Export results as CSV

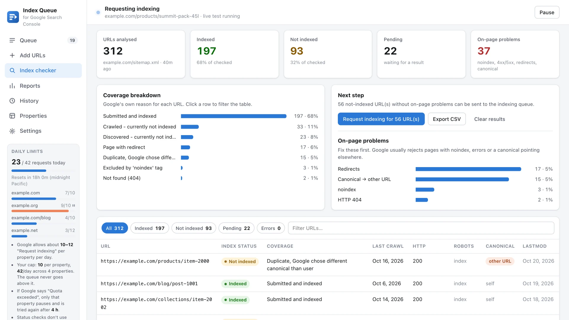447,119
